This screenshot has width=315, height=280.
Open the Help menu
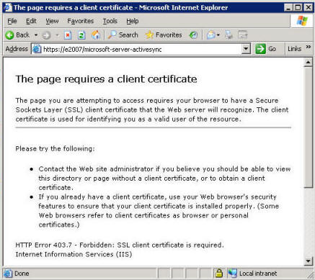[x=133, y=21]
